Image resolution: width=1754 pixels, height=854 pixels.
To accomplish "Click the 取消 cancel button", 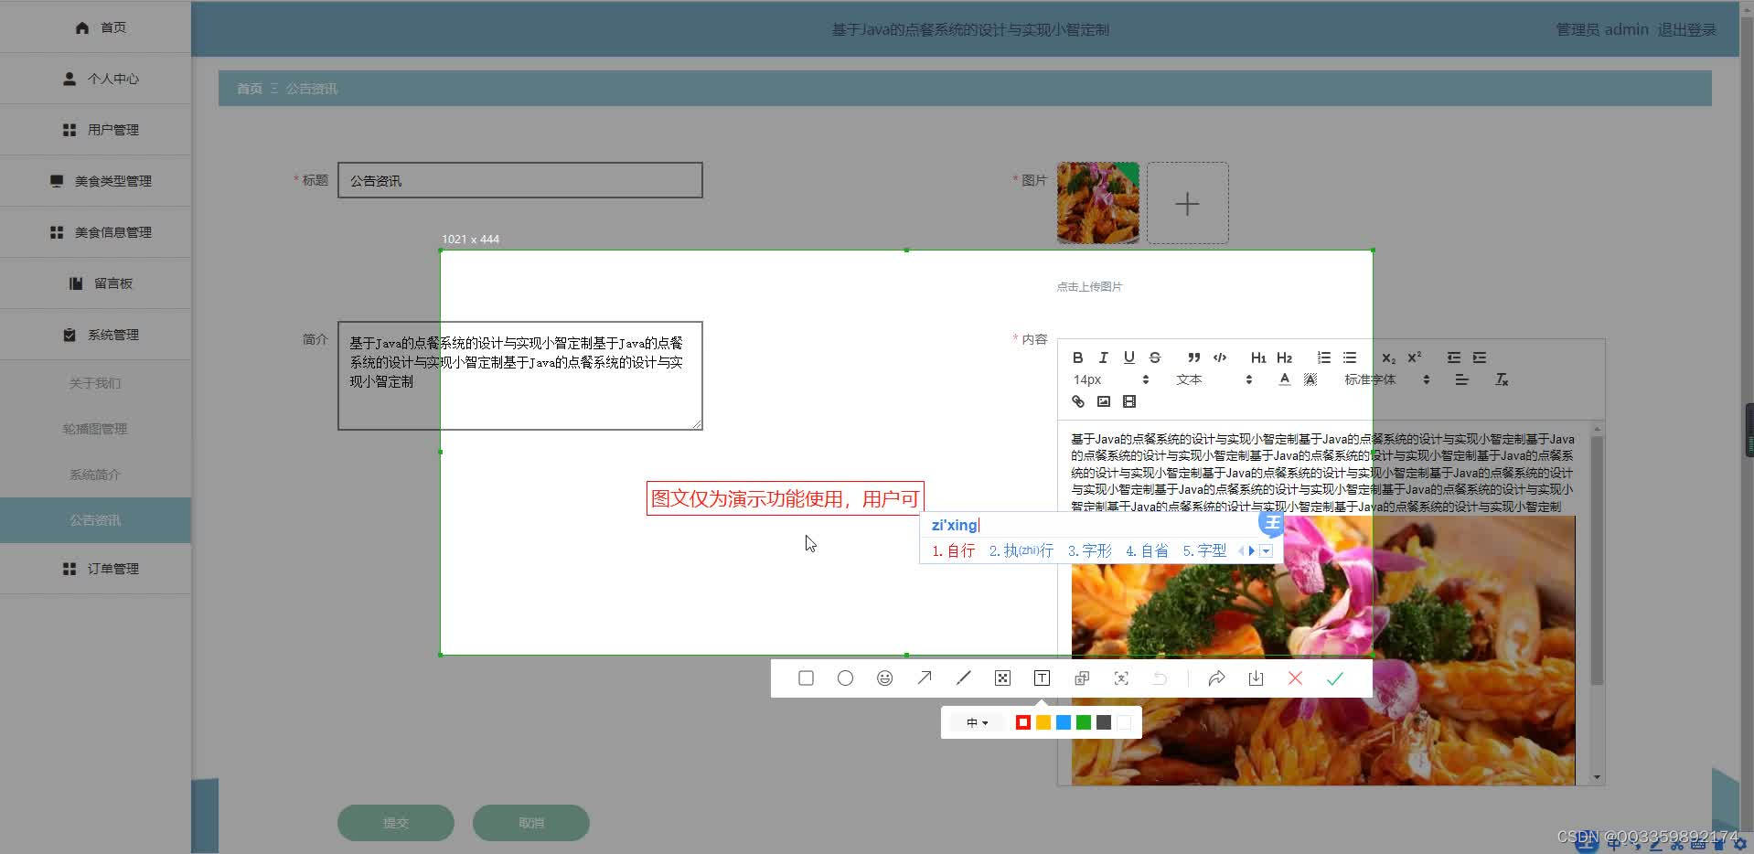I will [531, 823].
